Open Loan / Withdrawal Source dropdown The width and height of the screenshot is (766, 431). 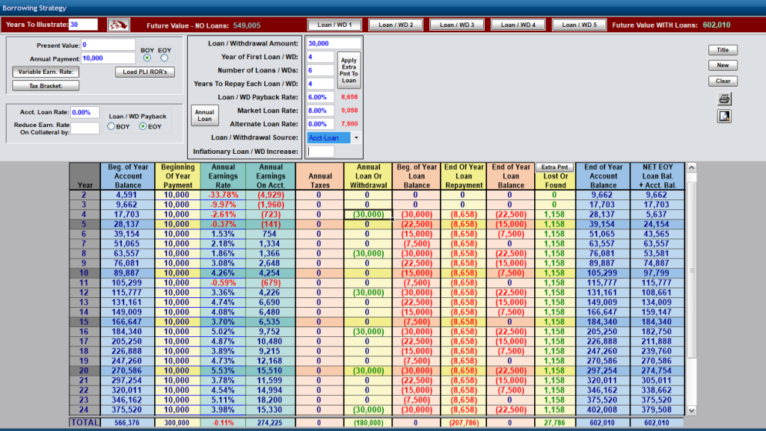(356, 138)
